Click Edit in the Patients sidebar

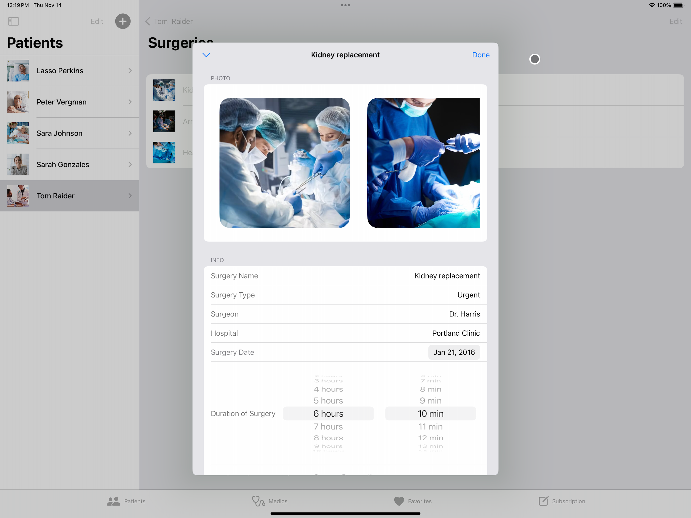[x=97, y=21]
